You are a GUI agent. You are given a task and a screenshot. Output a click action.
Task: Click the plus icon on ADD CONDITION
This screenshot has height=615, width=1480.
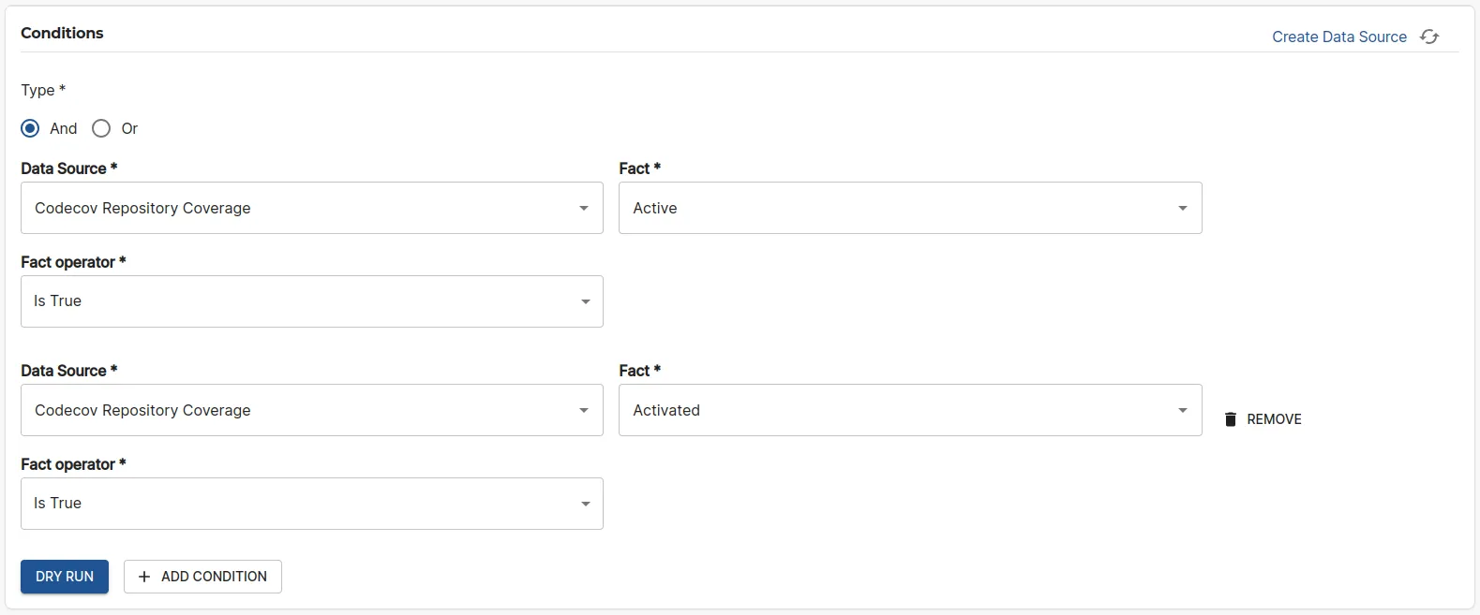(x=143, y=577)
